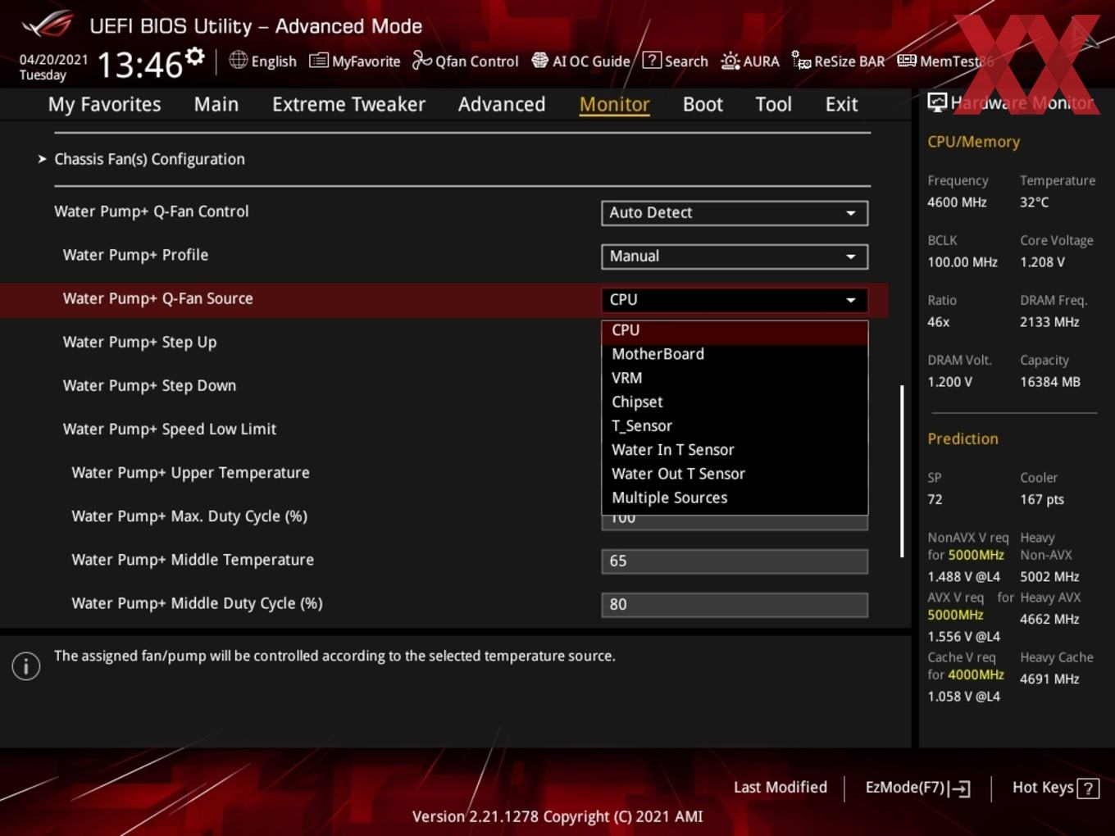Click the Hot Keys question mark icon

(1088, 788)
